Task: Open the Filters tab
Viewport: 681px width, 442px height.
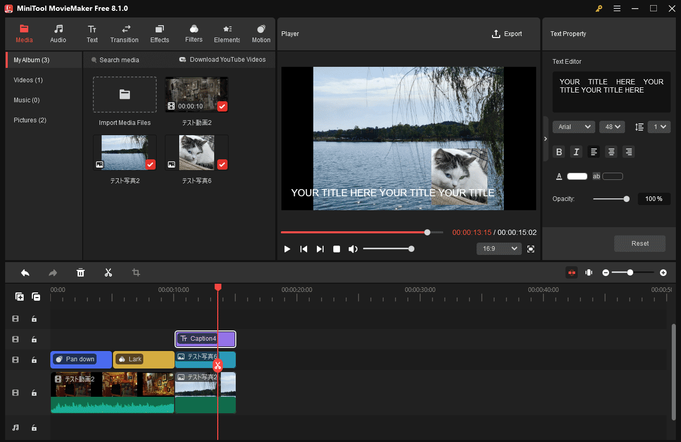Action: [194, 34]
